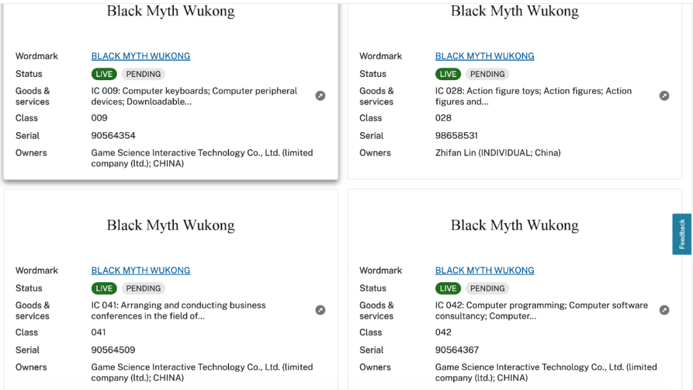Expand goods and services for IC 009 card
The image size is (693, 390).
coord(320,96)
